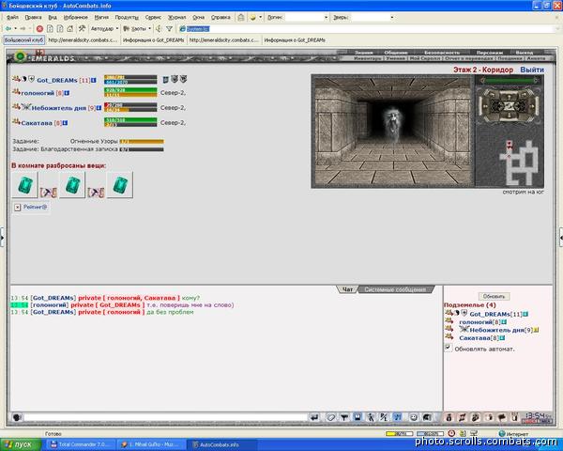This screenshot has width=563, height=451.
Task: Click the Выйти link to leave dungeon
Action: coord(532,70)
